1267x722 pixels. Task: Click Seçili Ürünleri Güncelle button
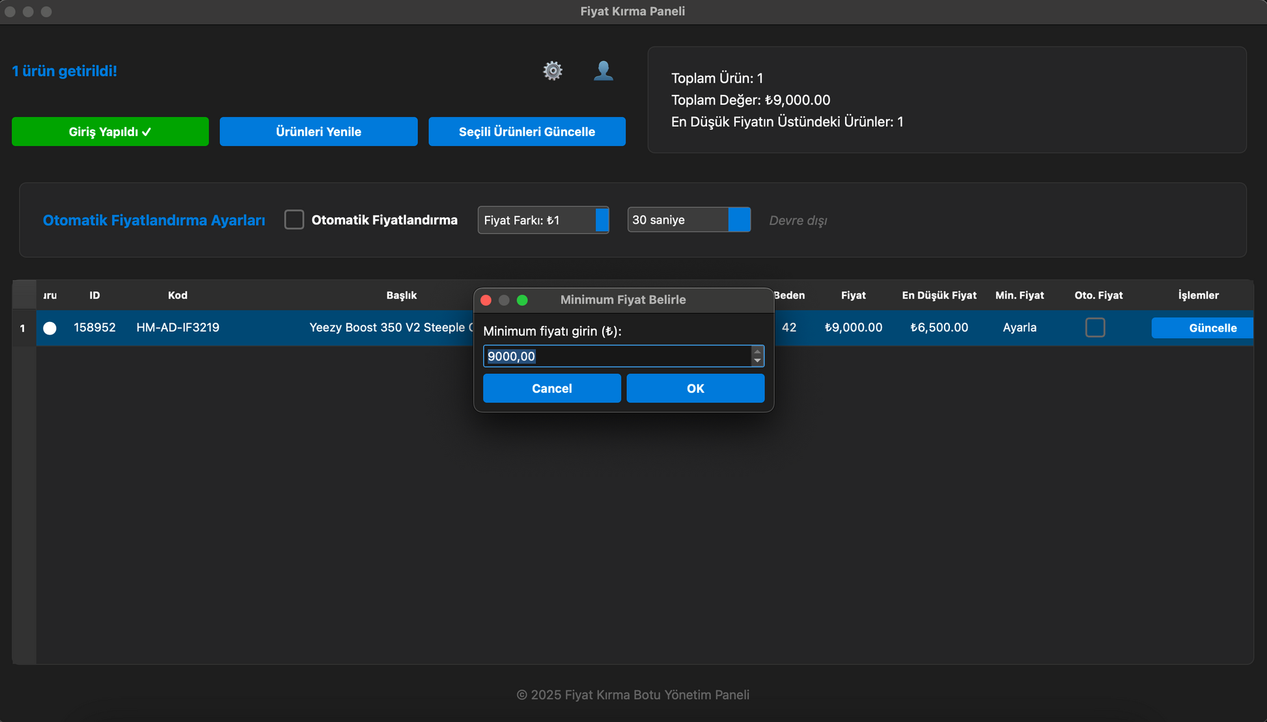point(527,131)
